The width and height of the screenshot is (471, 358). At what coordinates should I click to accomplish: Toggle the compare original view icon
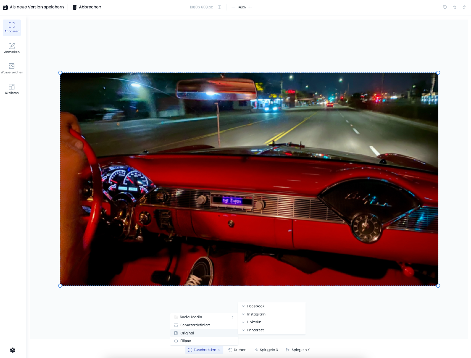click(219, 7)
